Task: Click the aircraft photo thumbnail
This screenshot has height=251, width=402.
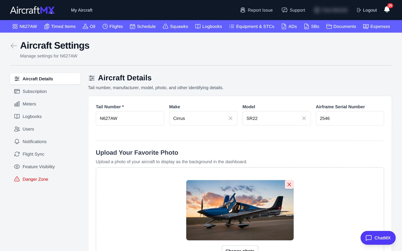Action: [x=240, y=210]
